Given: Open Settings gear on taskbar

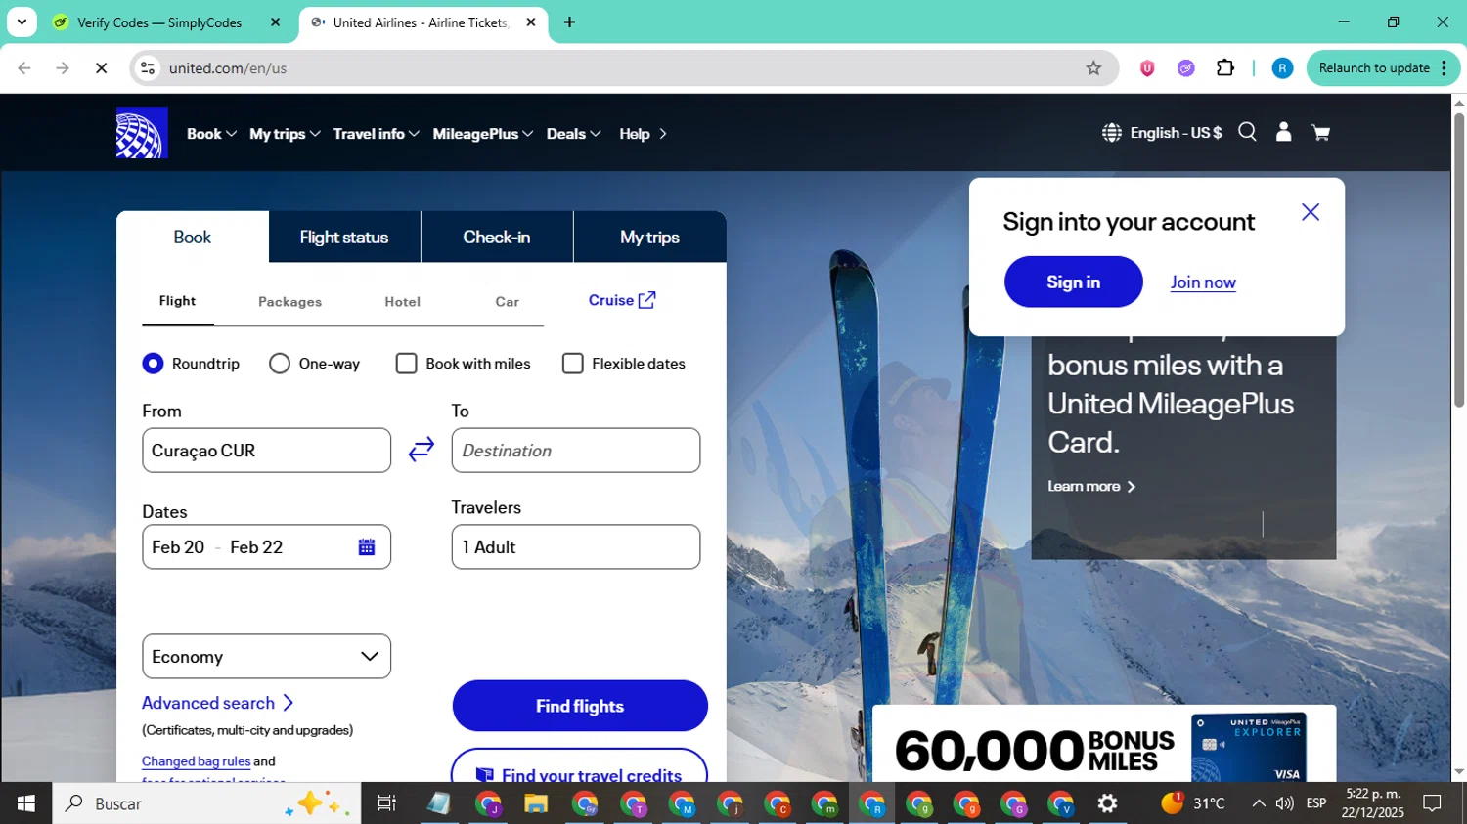Looking at the screenshot, I should click(1107, 803).
